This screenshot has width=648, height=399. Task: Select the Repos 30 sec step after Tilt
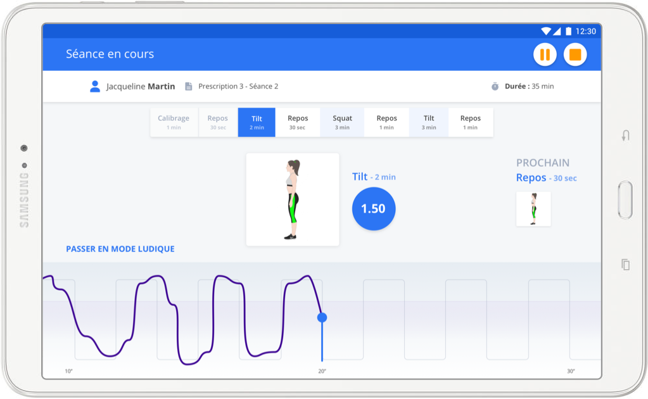pos(298,122)
